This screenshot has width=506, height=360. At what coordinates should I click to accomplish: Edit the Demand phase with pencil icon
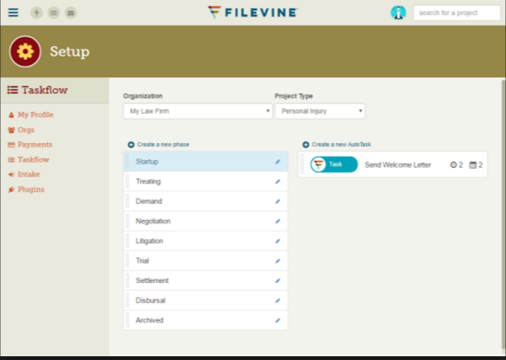click(278, 201)
